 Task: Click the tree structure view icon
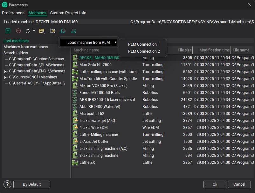pyautogui.click(x=52, y=31)
